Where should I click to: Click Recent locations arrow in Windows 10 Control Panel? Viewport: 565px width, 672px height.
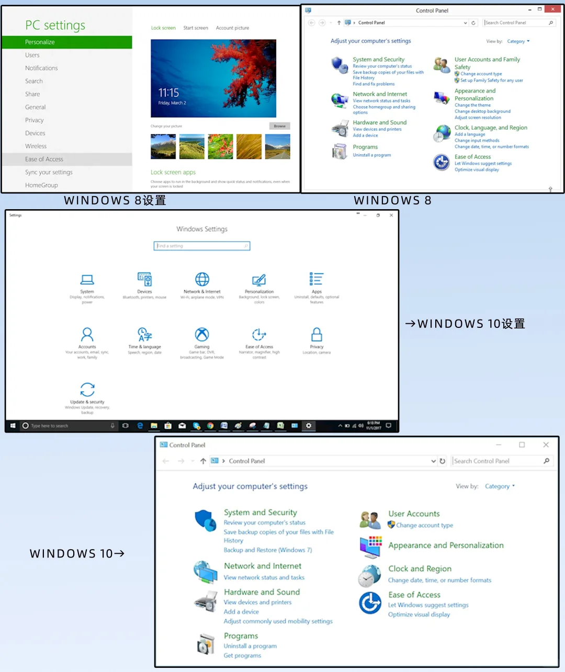[x=193, y=461]
